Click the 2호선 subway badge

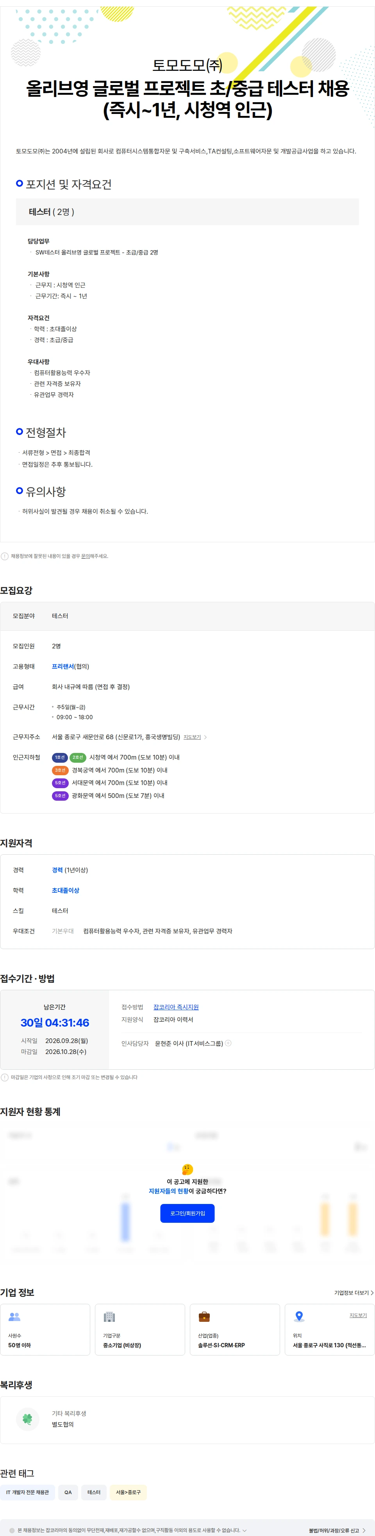(x=78, y=757)
